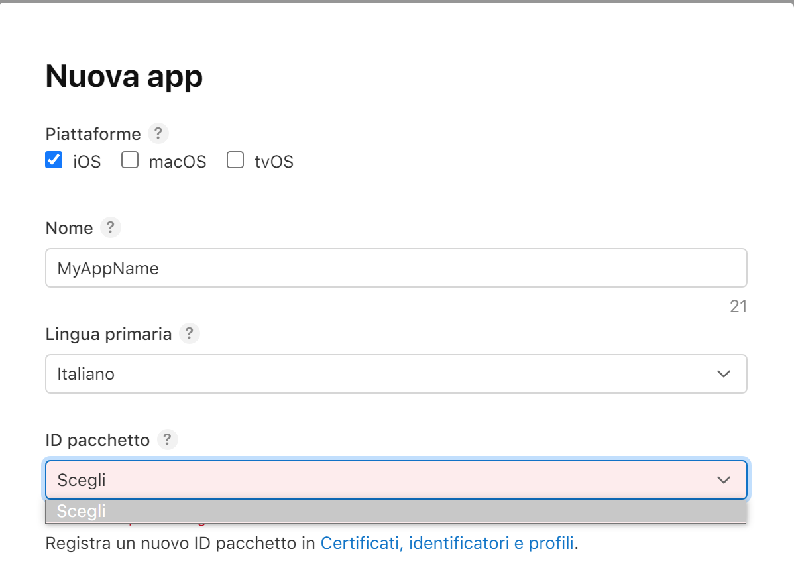Viewport: 794px width, 578px height.
Task: Enable the tvOS platform checkbox
Action: click(235, 160)
